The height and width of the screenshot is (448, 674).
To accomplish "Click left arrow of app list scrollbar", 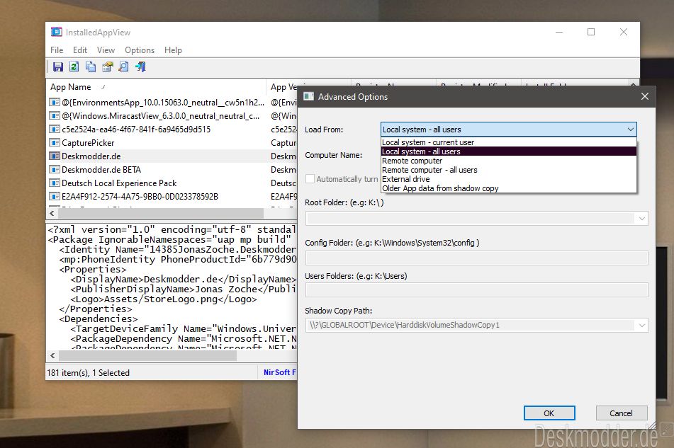I will tap(52, 213).
